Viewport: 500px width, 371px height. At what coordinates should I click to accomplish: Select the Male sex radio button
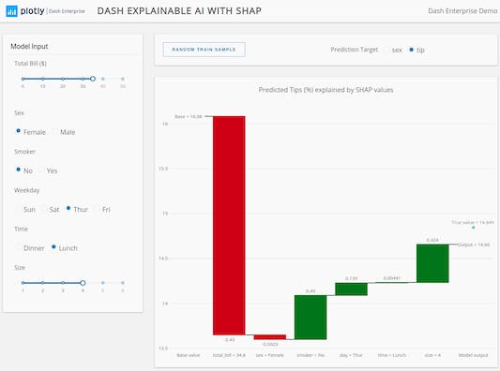54,131
